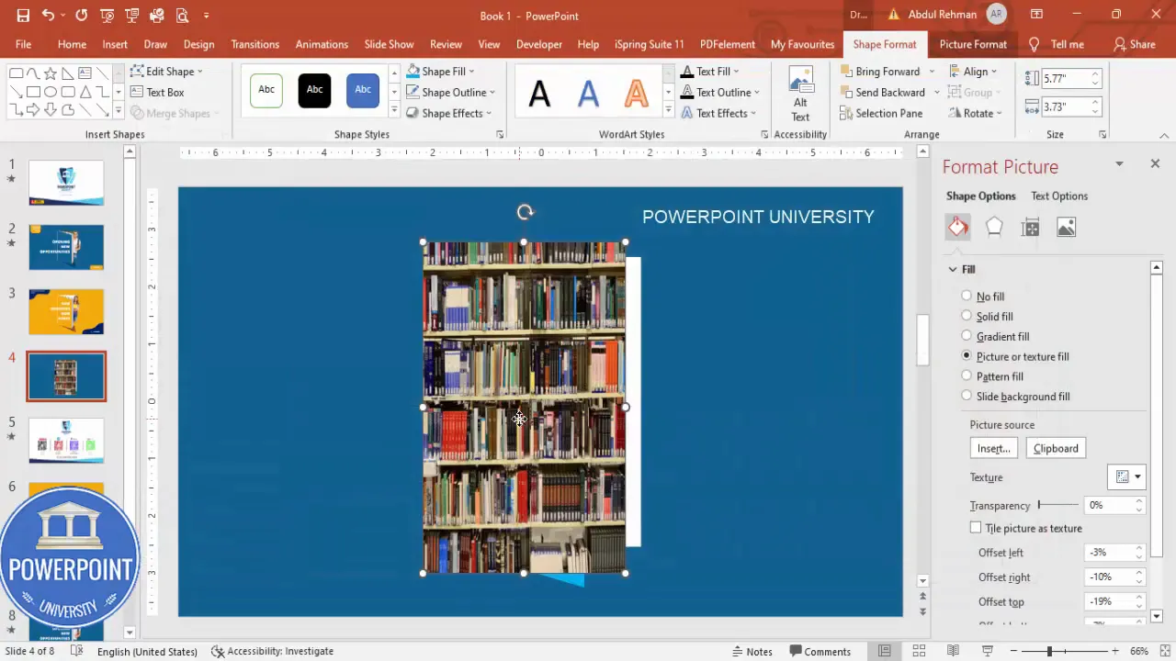The height and width of the screenshot is (661, 1176).
Task: Select Picture or texture fill
Action: 967,355
